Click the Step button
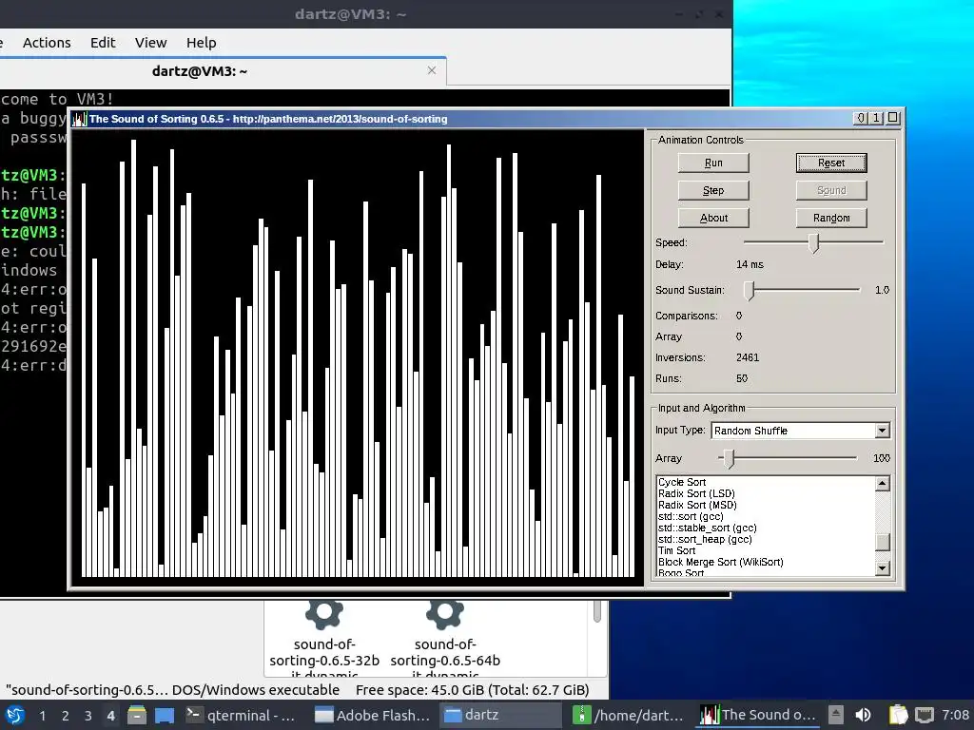 713,190
